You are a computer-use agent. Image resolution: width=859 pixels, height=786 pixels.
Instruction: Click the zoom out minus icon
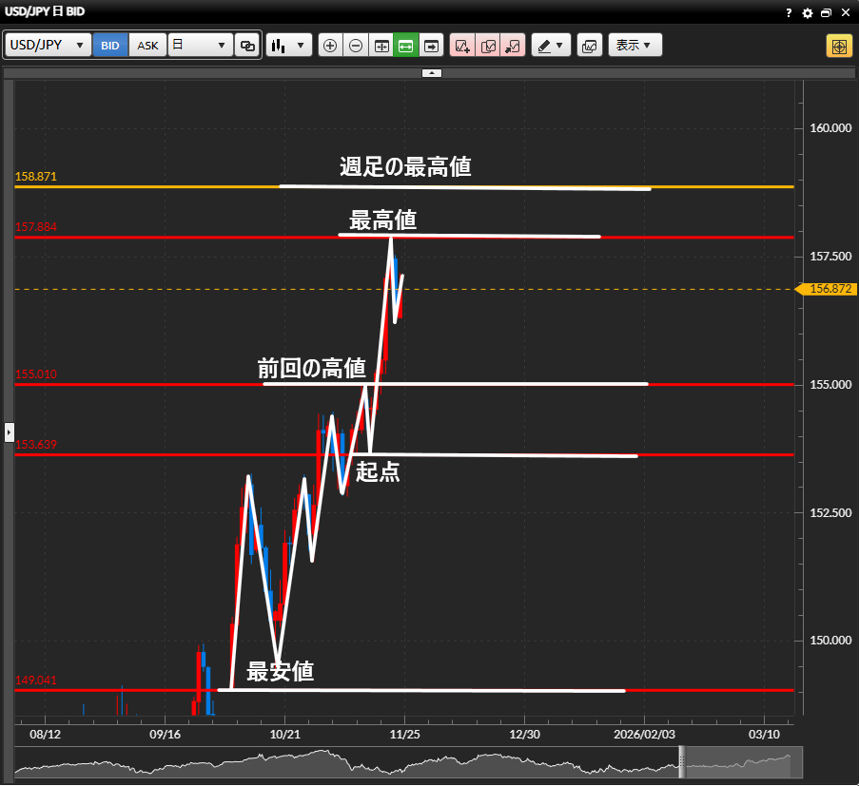click(x=356, y=46)
